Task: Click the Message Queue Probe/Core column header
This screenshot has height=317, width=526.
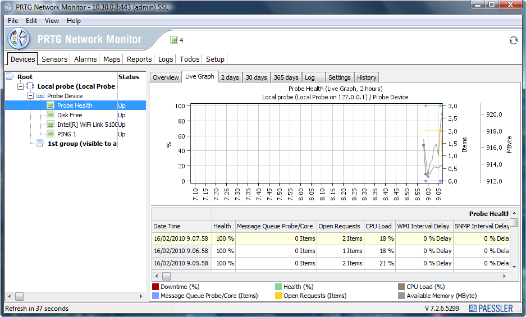Action: coord(276,226)
